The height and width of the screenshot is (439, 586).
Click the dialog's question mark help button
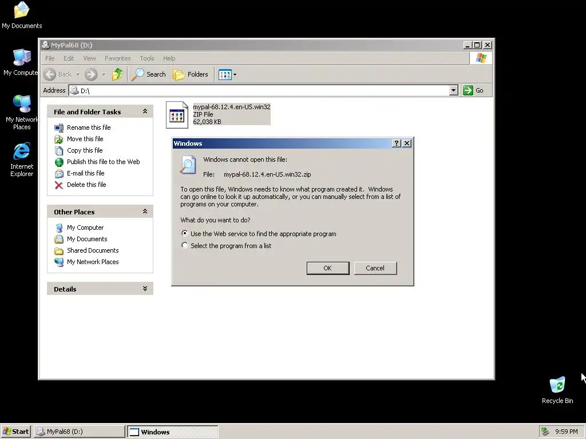397,143
